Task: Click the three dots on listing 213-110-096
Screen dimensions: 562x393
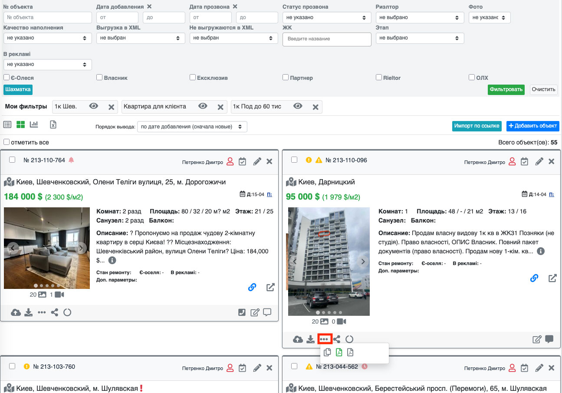Action: (x=325, y=339)
